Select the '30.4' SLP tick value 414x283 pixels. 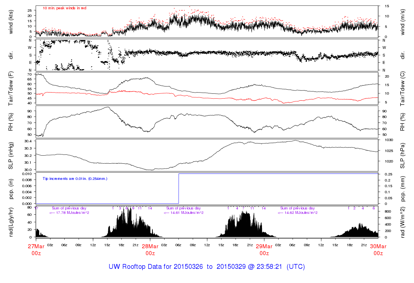click(x=28, y=141)
